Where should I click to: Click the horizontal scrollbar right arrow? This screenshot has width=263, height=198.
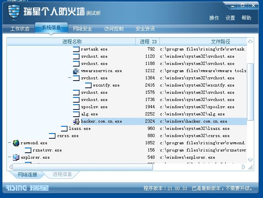244,167
